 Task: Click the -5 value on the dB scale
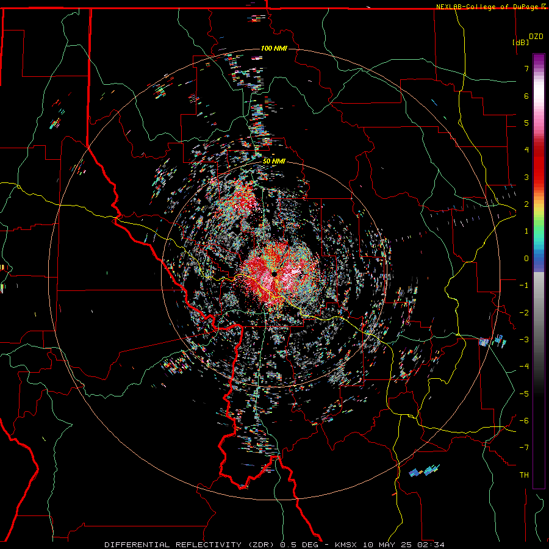(x=524, y=394)
